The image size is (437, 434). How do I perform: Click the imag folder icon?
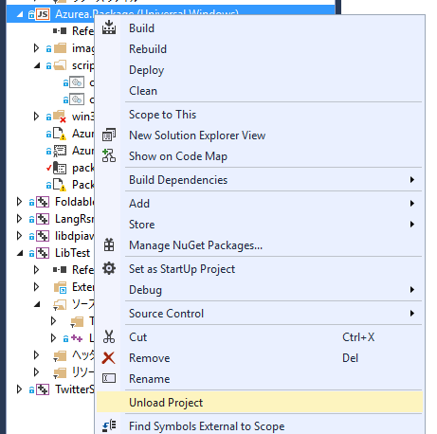(x=60, y=48)
